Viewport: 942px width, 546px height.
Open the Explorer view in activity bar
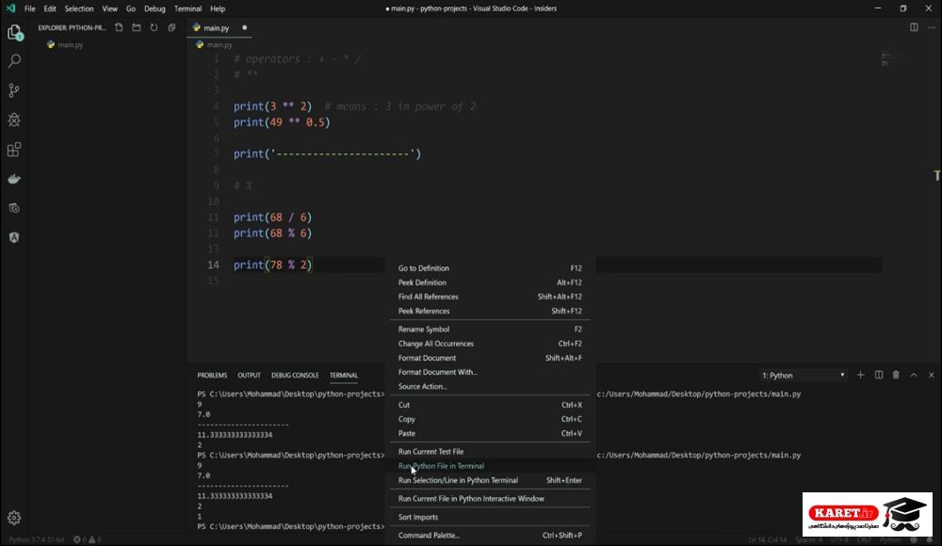coord(14,32)
